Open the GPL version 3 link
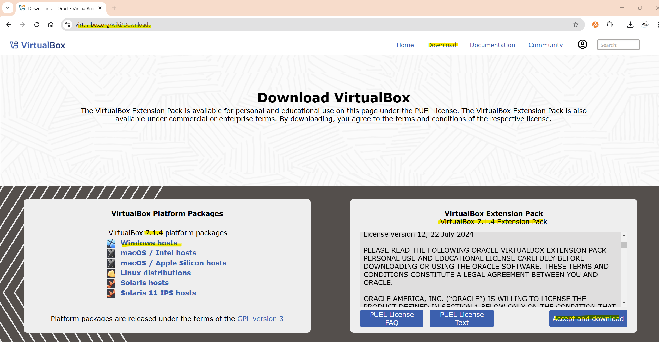659x342 pixels. coord(260,319)
